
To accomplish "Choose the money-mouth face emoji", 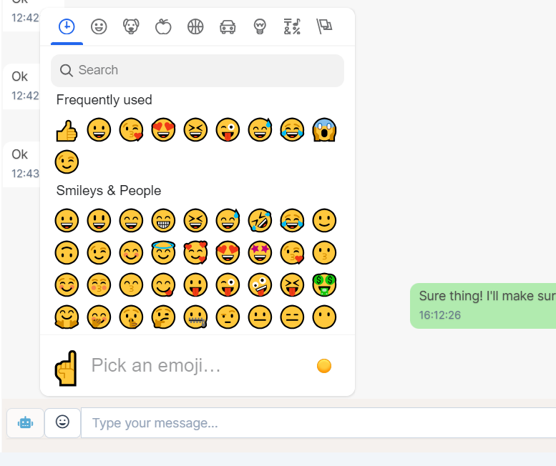I will [x=324, y=284].
